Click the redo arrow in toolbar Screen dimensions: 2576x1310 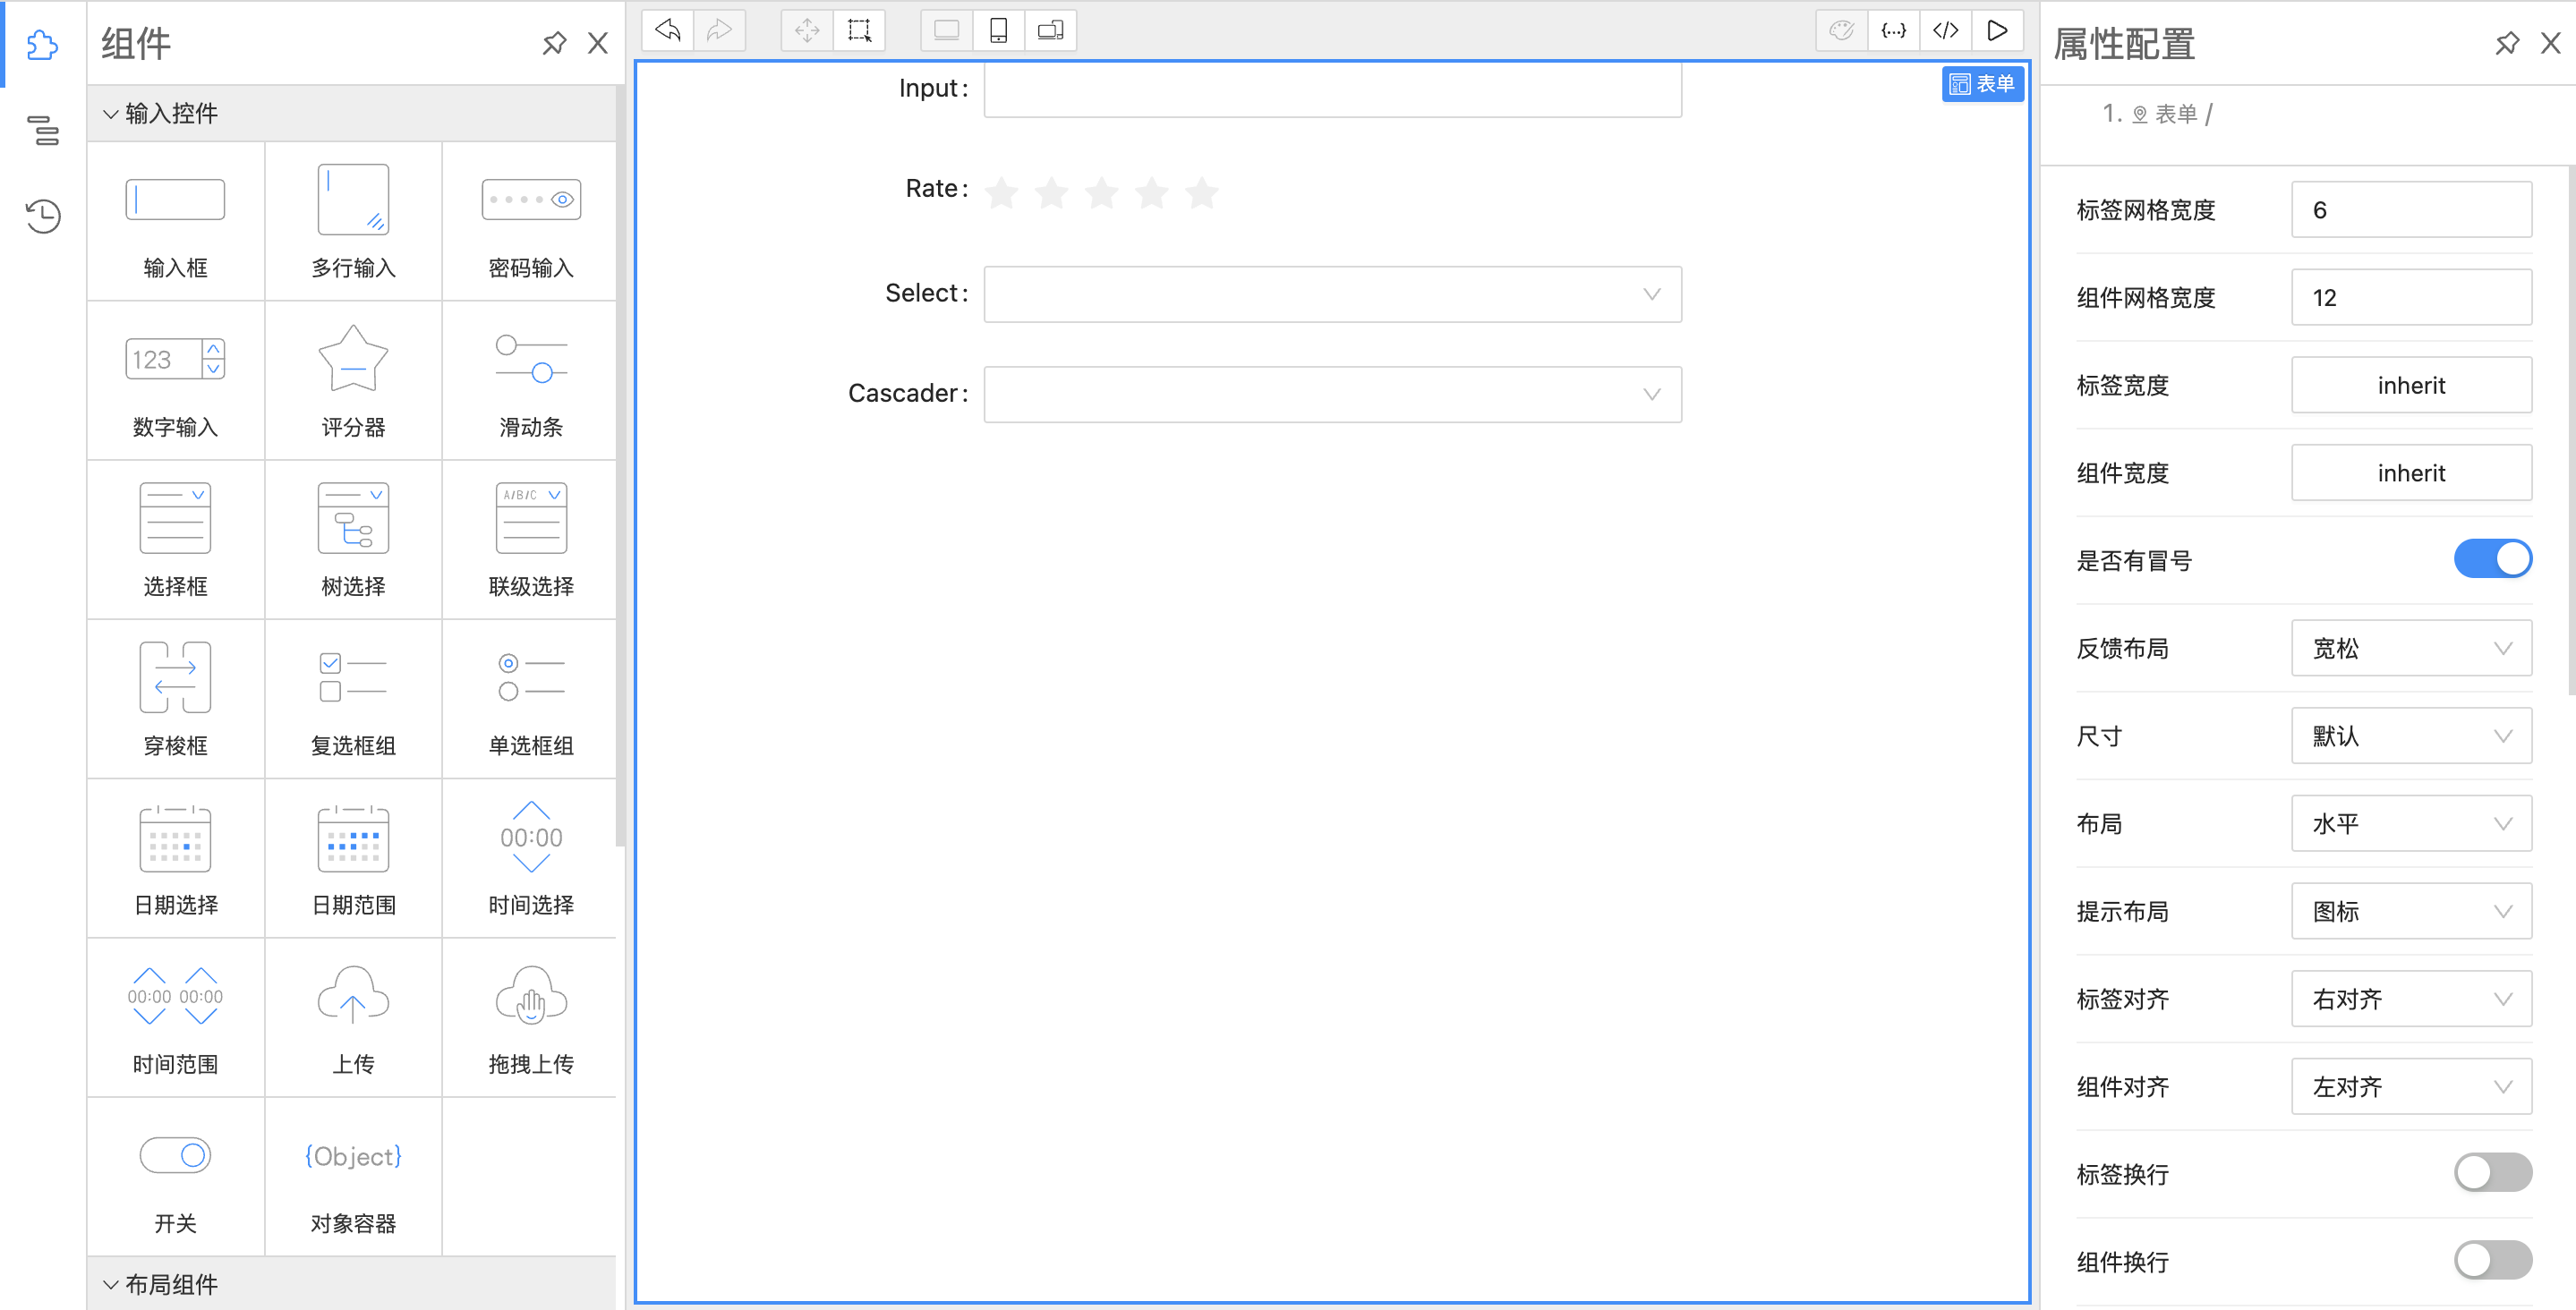point(719,30)
